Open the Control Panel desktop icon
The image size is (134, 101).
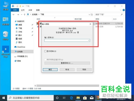(x=6, y=21)
